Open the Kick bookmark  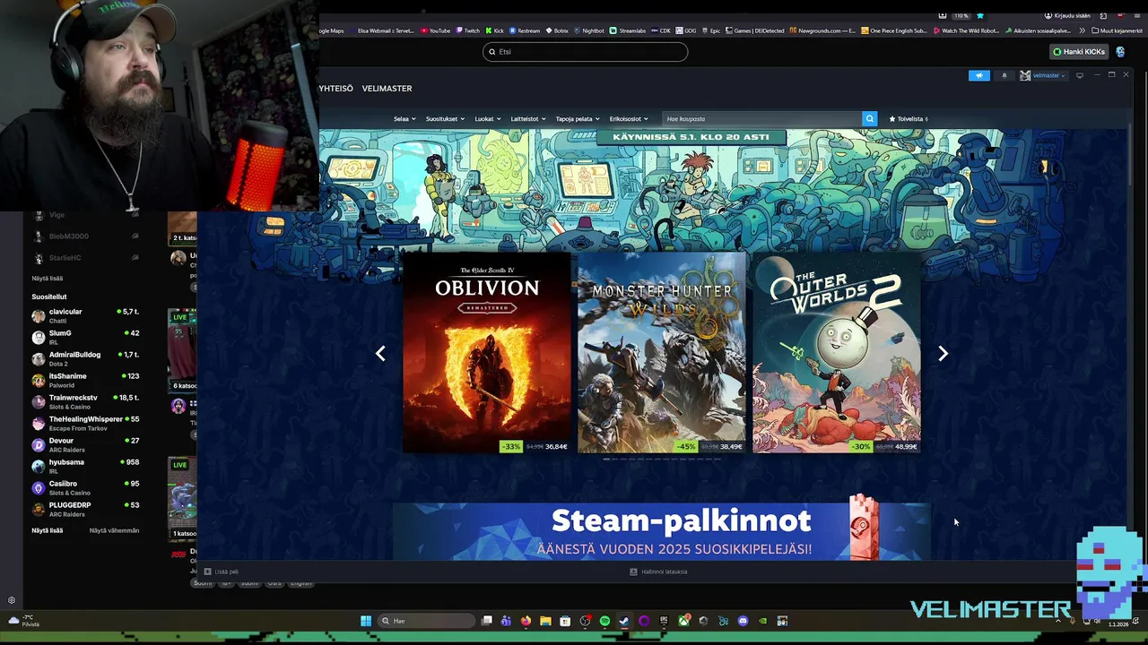click(495, 30)
